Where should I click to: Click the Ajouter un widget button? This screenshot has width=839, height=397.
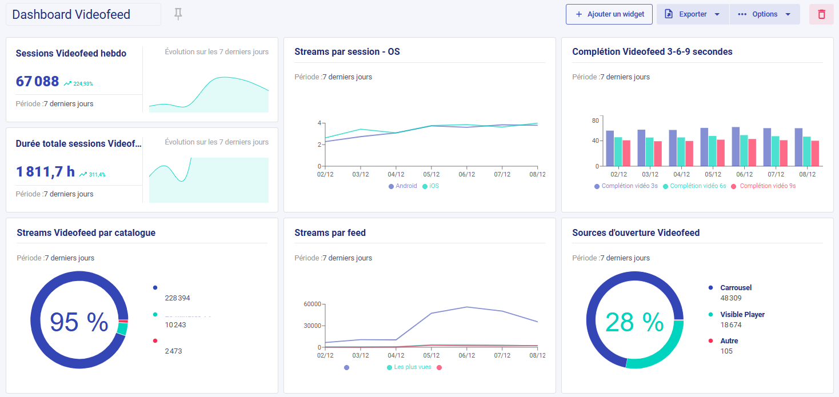pyautogui.click(x=609, y=14)
